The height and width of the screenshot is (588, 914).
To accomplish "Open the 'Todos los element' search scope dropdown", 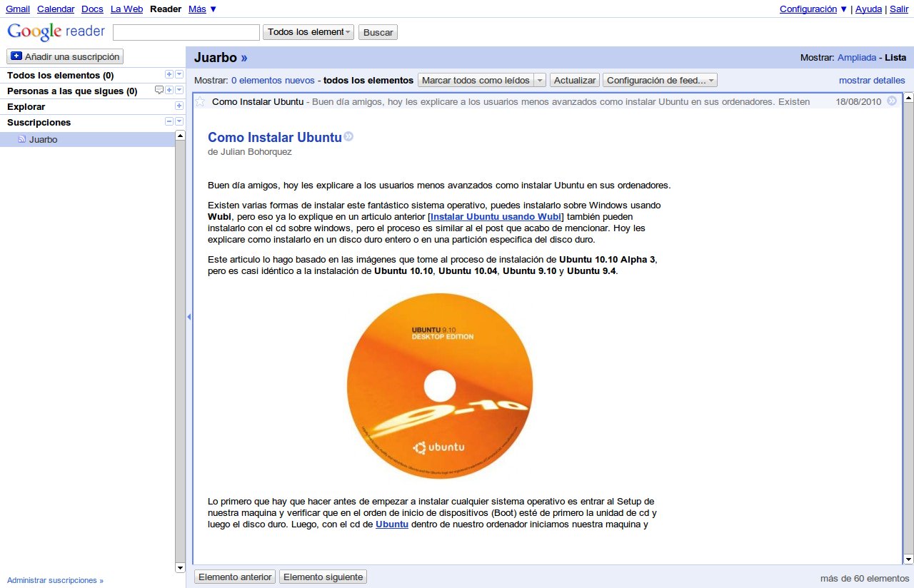I will point(308,32).
